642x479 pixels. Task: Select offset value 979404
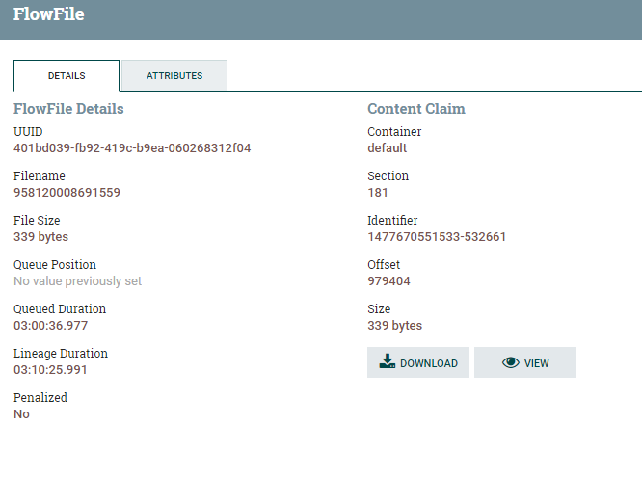(x=388, y=281)
